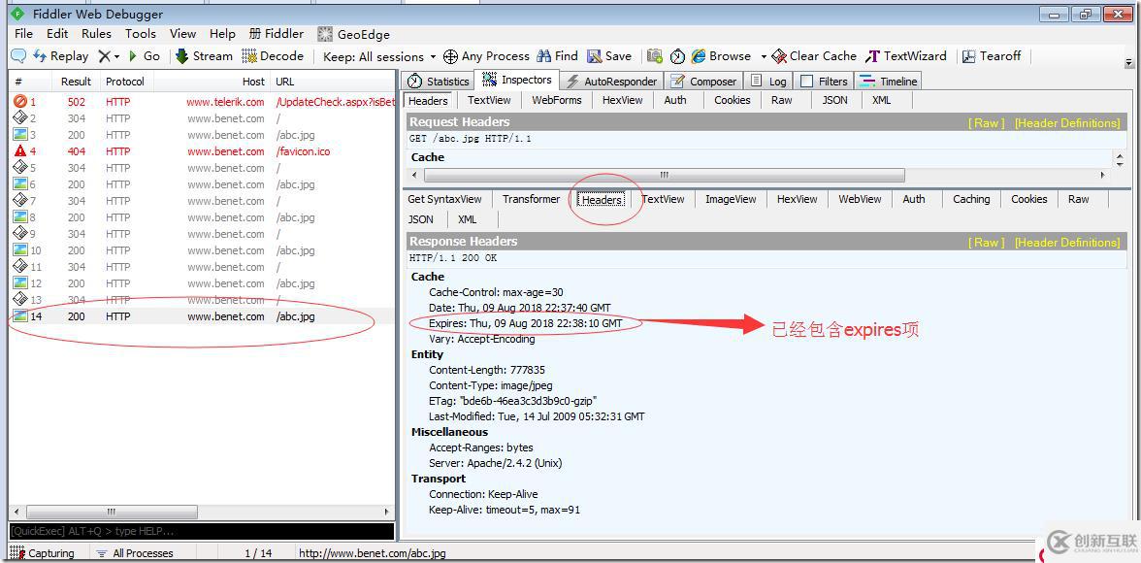1141x563 pixels.
Task: Switch to the Composer tab
Action: pyautogui.click(x=703, y=81)
